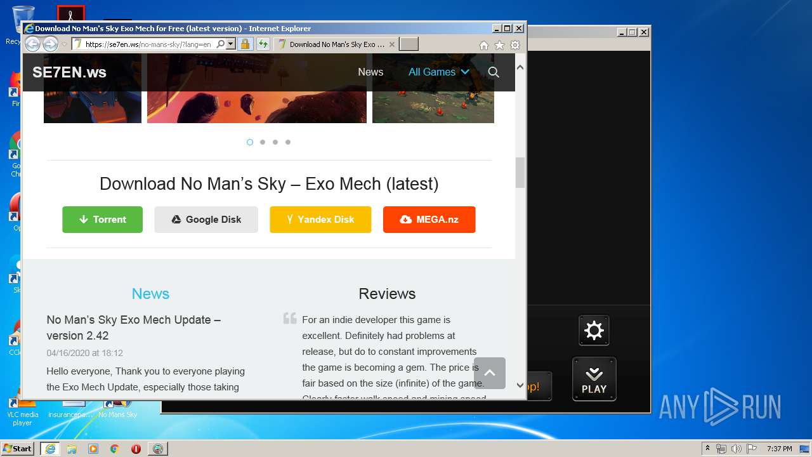Click the address bar search magnifier icon
This screenshot has width=812, height=457.
(220, 44)
